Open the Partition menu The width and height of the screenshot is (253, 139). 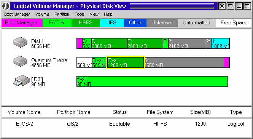[x=62, y=14]
